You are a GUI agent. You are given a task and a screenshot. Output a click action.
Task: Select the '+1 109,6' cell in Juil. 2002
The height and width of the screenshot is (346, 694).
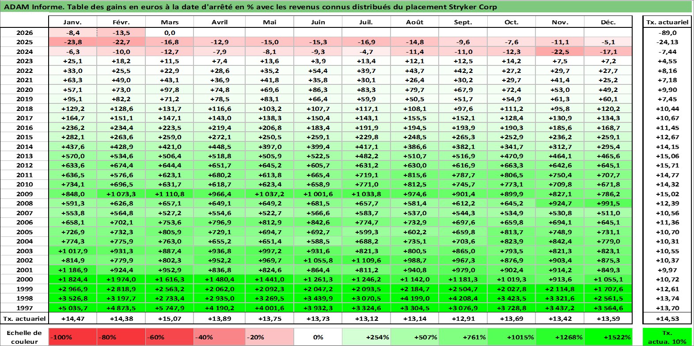click(366, 260)
